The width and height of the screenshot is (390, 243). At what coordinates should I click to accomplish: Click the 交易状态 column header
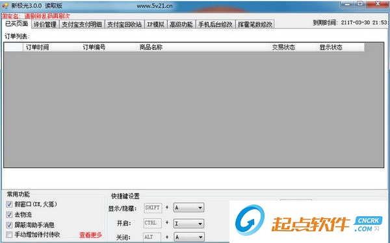click(x=293, y=47)
